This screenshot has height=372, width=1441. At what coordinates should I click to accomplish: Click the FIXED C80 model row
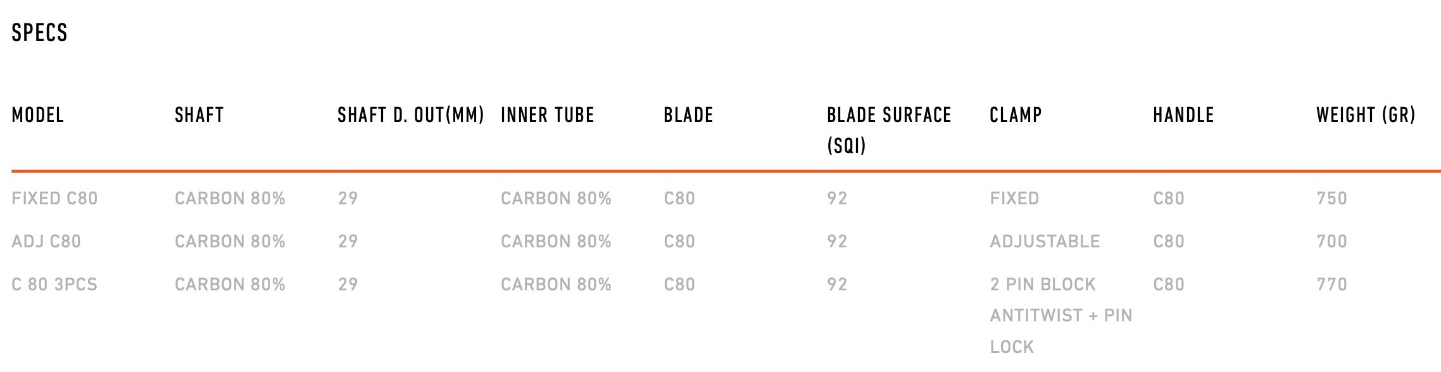726,198
